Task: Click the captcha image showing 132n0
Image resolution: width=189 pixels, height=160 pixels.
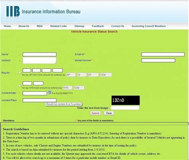Action: 126,100
